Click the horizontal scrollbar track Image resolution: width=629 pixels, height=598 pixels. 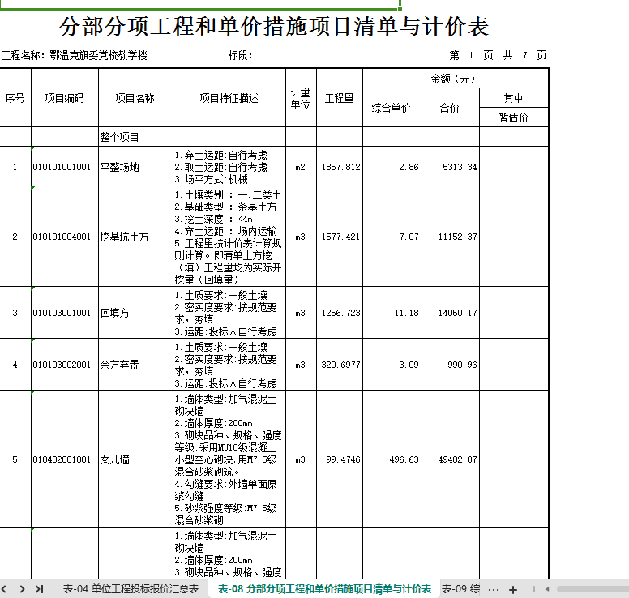pos(593,589)
